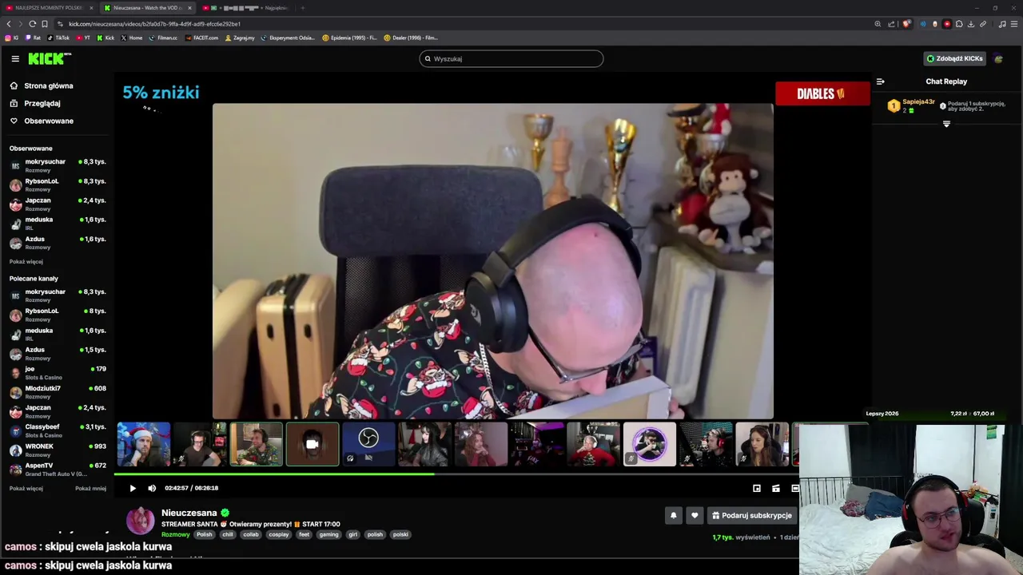
Task: Go back in browser history
Action: [x=9, y=24]
